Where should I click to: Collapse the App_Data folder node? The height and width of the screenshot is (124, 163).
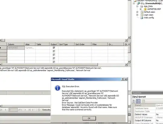[x=137, y=6]
